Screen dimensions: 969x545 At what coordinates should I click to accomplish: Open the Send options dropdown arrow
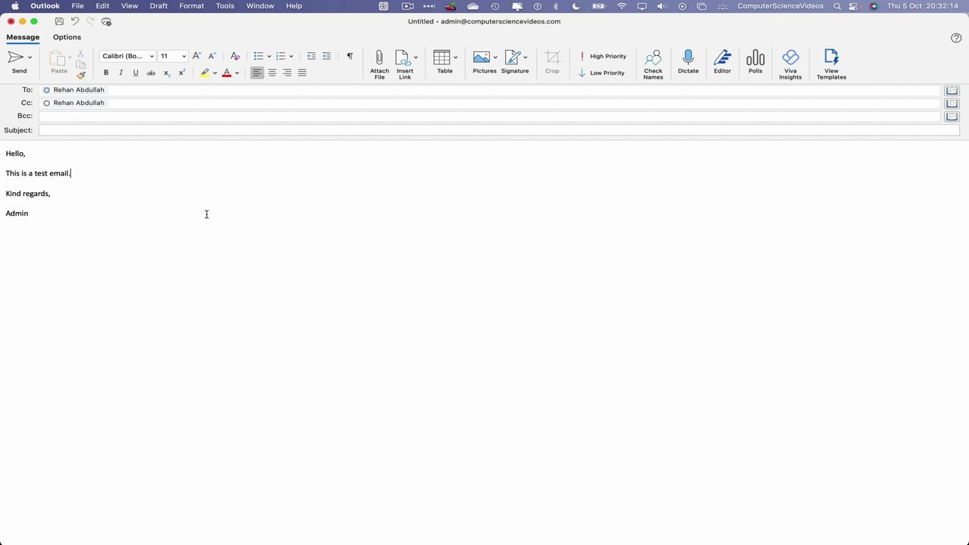click(30, 57)
